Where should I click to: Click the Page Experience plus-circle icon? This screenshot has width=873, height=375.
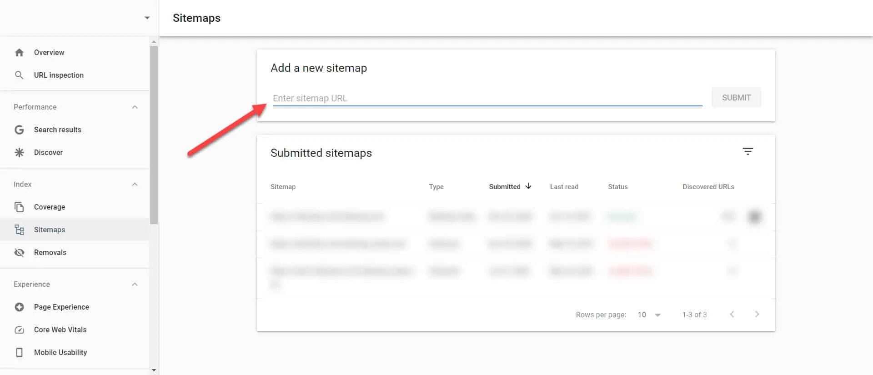(19, 307)
